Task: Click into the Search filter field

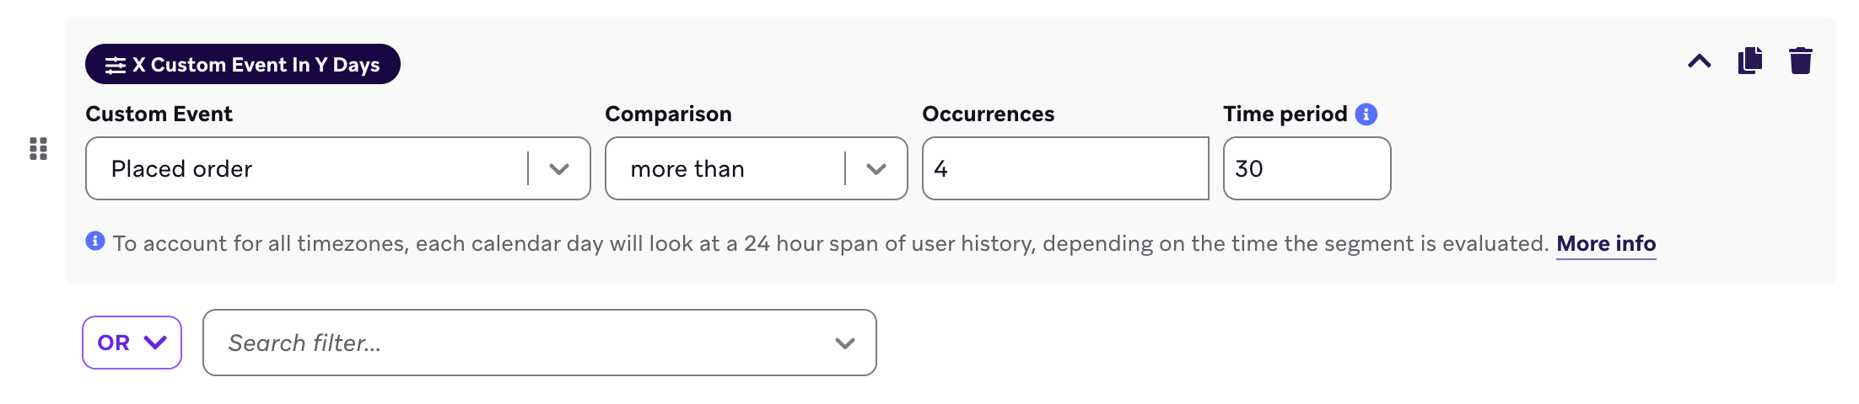Action: (x=540, y=343)
